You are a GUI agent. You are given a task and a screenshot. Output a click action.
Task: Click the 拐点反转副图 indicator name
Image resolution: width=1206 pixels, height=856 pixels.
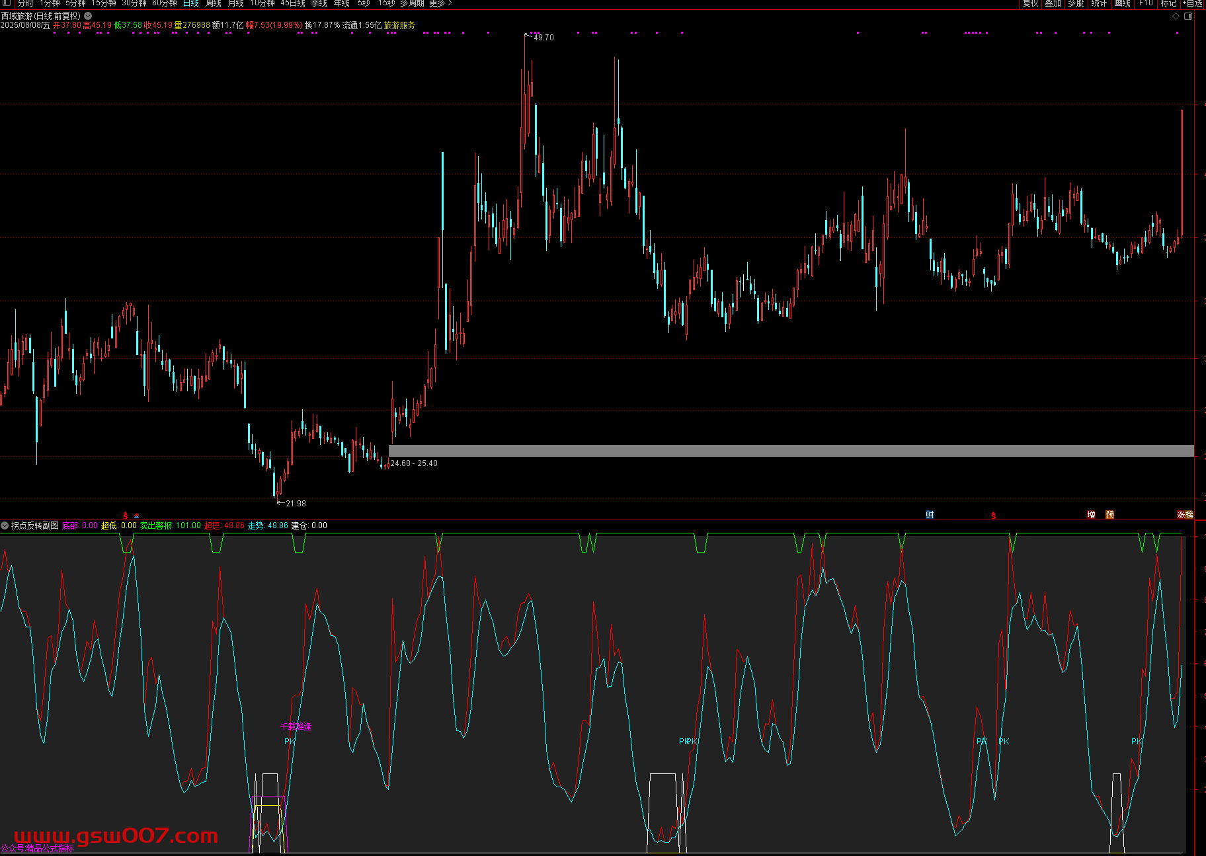point(35,525)
